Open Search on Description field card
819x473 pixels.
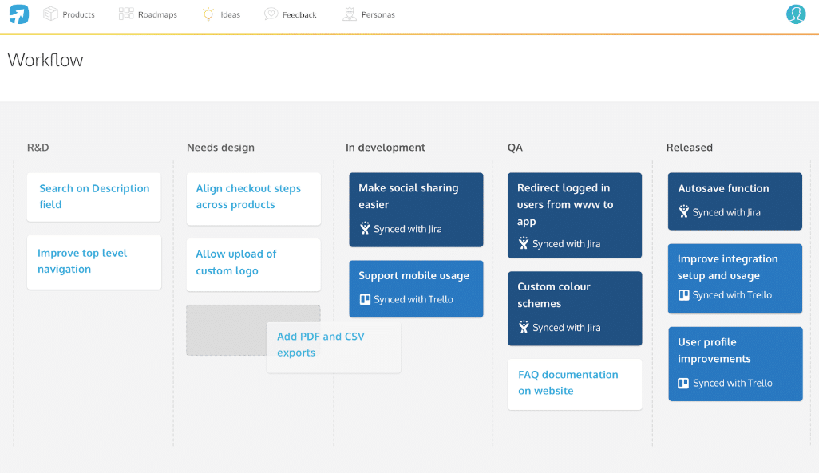click(x=93, y=197)
